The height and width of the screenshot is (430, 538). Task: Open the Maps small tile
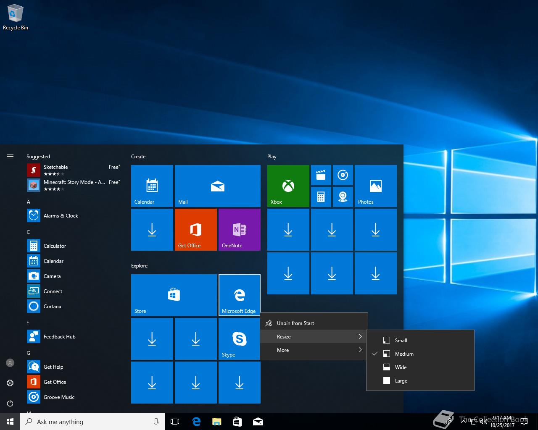pyautogui.click(x=343, y=197)
